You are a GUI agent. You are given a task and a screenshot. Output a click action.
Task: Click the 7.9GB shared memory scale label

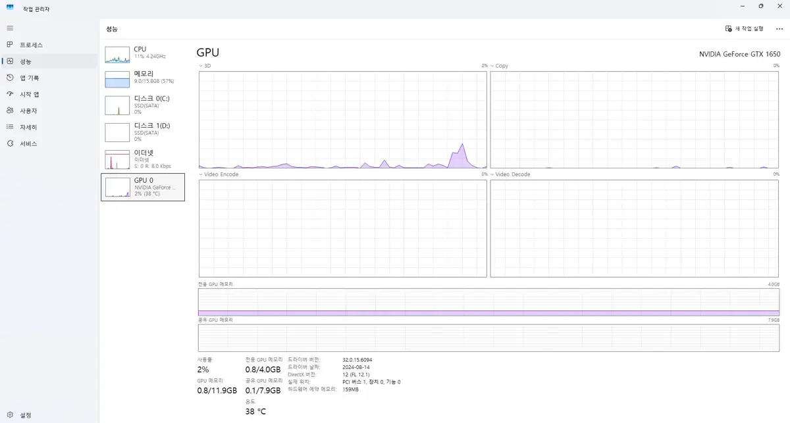(774, 320)
